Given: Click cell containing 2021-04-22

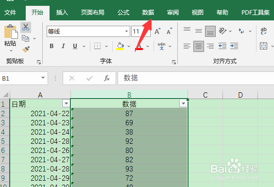Looking at the screenshot, I should coord(40,114).
